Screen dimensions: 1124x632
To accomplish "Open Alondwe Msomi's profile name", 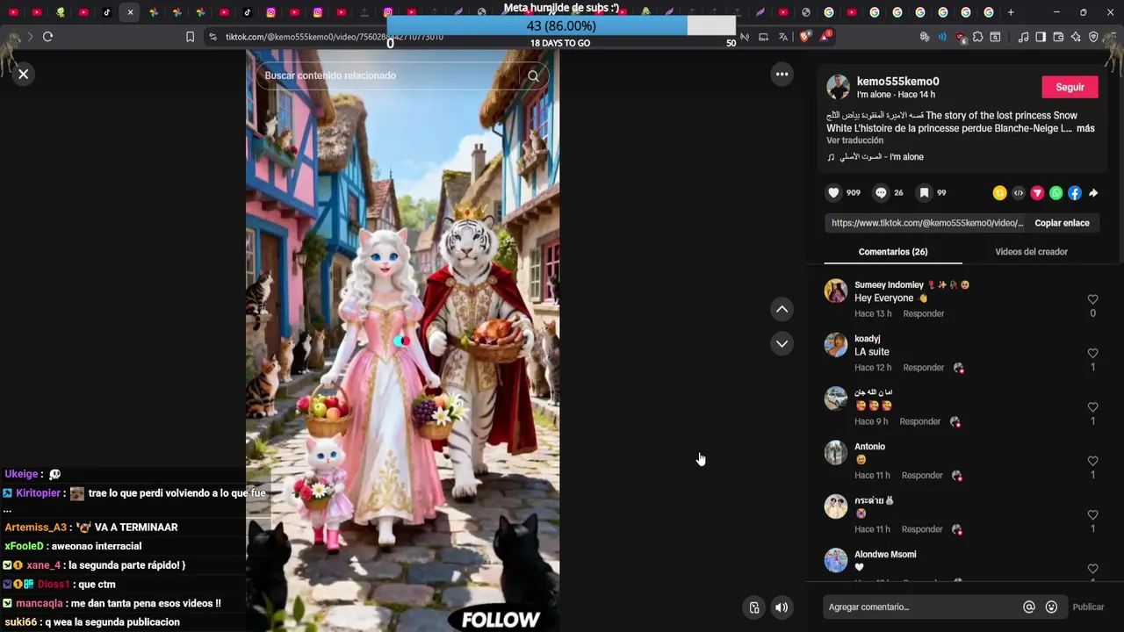I will tap(885, 555).
